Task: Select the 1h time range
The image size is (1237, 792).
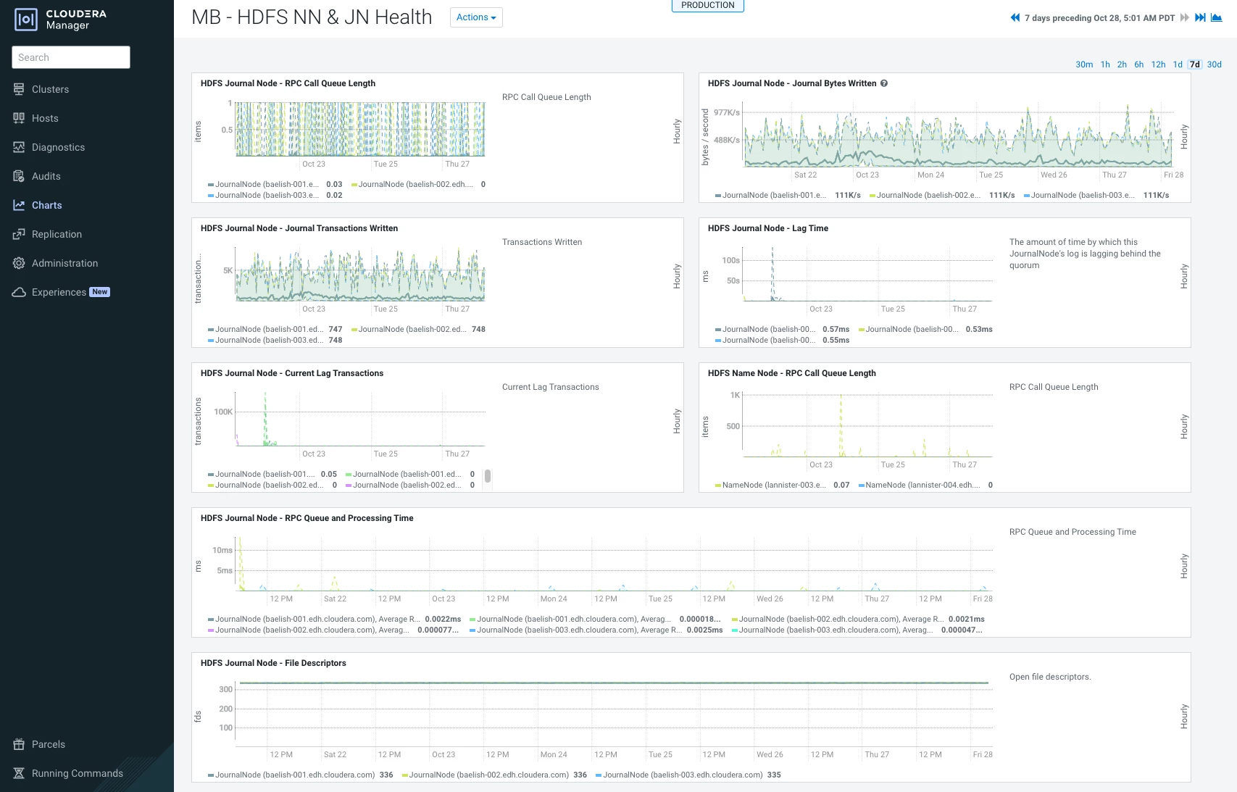Action: click(x=1105, y=64)
